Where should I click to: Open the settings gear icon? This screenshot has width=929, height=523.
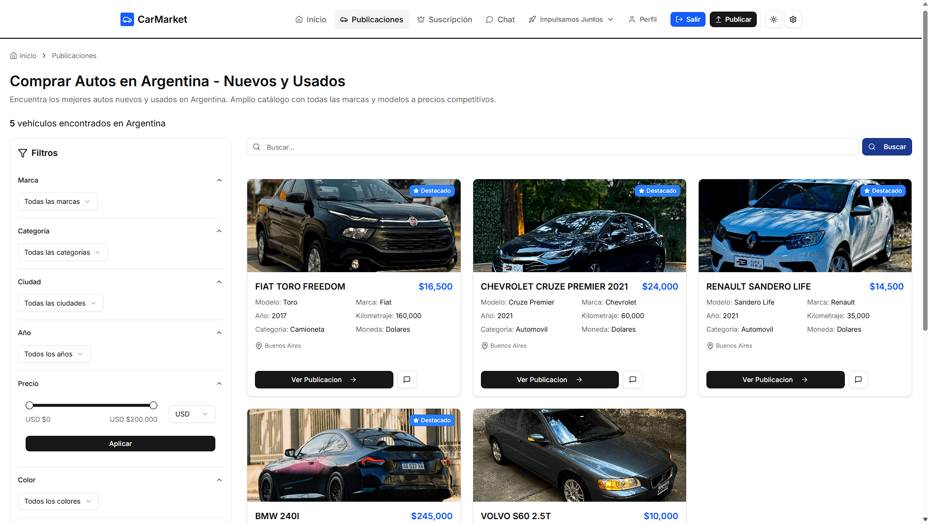(x=793, y=19)
